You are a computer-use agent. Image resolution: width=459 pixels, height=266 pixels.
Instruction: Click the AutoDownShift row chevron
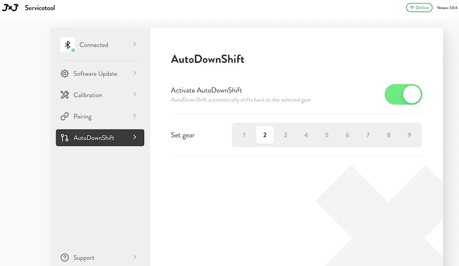135,137
